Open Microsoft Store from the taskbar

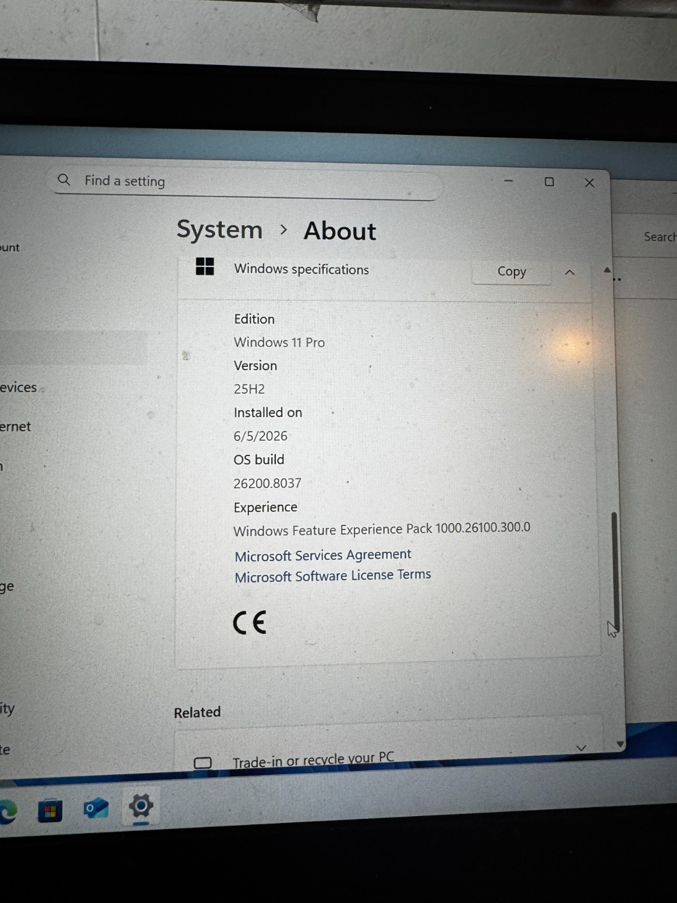(50, 811)
